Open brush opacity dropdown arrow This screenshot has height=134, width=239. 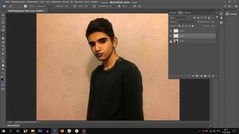click(x=71, y=6)
